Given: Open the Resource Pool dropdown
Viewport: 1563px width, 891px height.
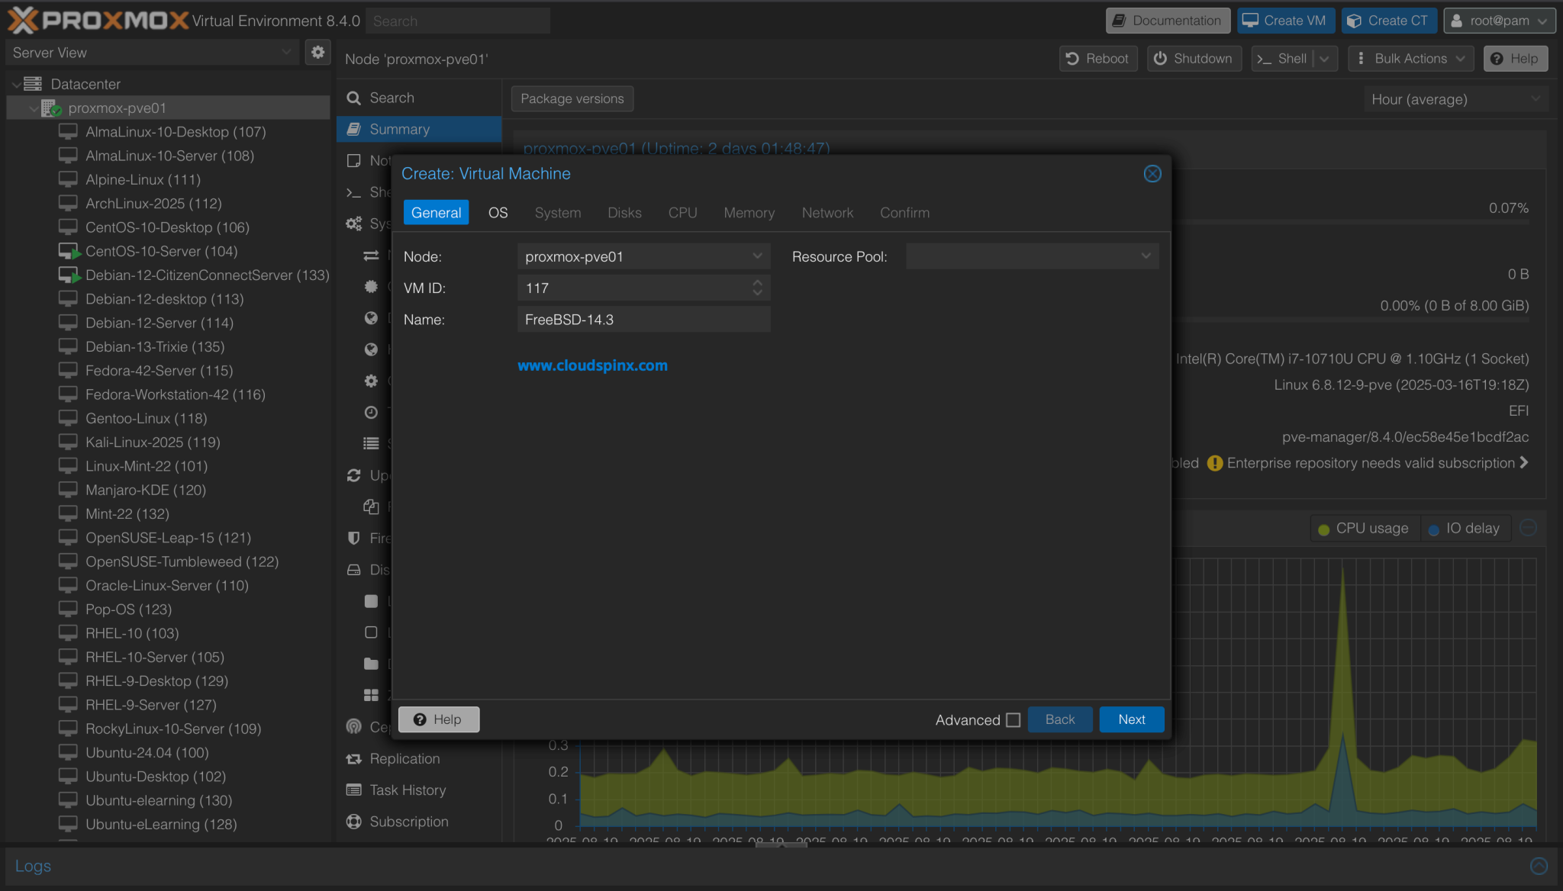Looking at the screenshot, I should [x=1145, y=256].
